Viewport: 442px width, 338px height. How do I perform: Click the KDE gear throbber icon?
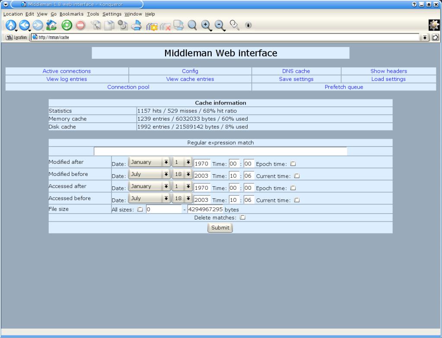(x=434, y=25)
